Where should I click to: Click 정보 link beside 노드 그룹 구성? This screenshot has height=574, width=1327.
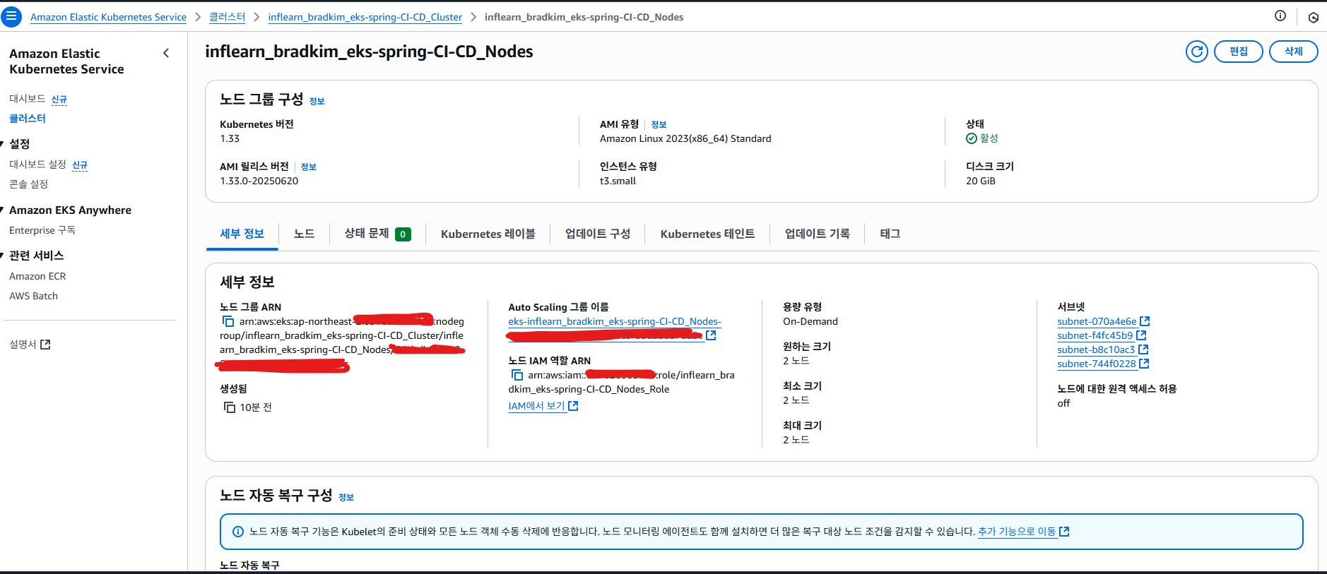pos(317,101)
